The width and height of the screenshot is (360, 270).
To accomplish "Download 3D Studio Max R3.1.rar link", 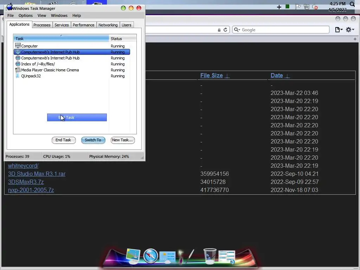I will 37,174.
